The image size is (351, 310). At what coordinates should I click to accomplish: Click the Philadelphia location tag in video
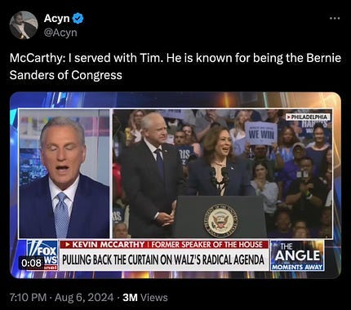coord(308,117)
